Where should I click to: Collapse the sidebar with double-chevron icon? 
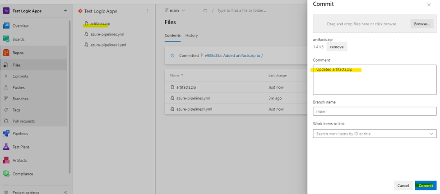click(x=65, y=192)
